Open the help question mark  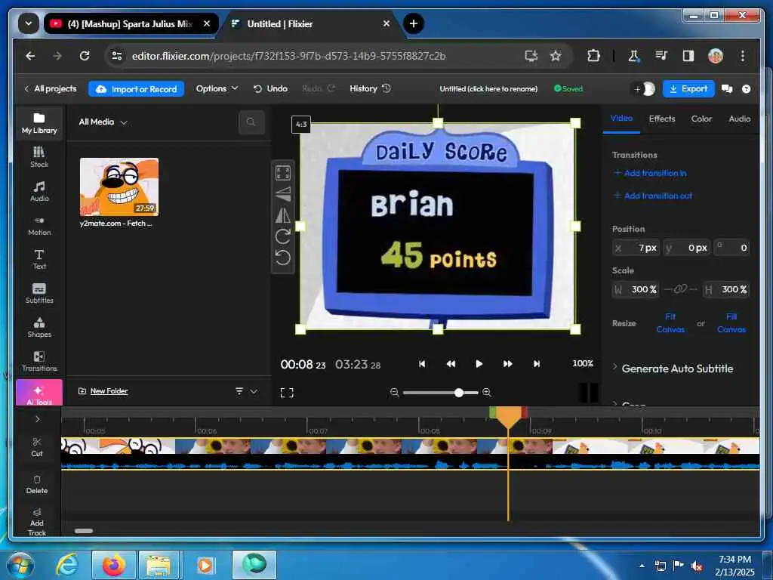click(x=747, y=89)
